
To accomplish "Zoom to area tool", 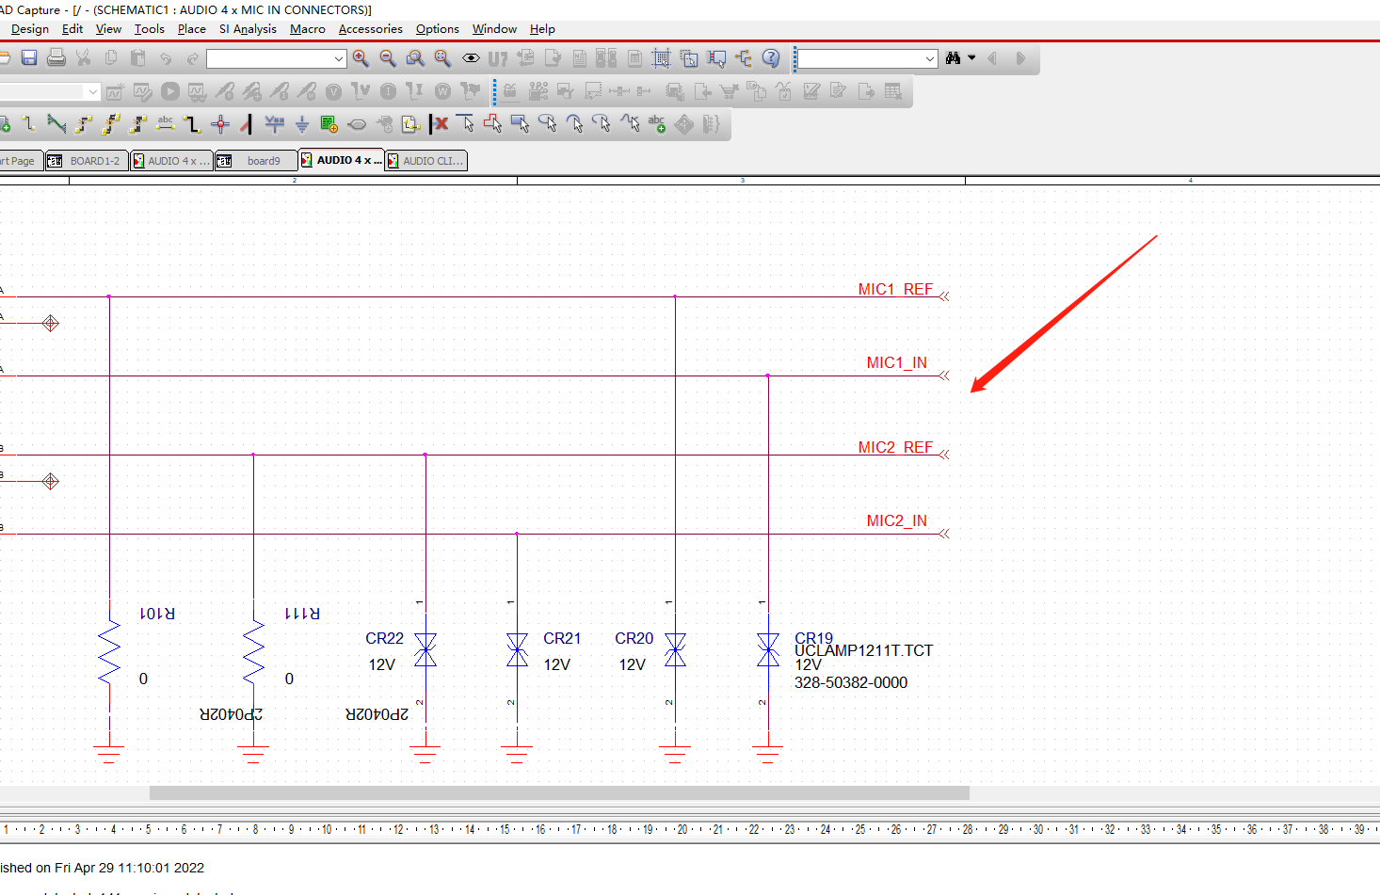I will tap(415, 58).
